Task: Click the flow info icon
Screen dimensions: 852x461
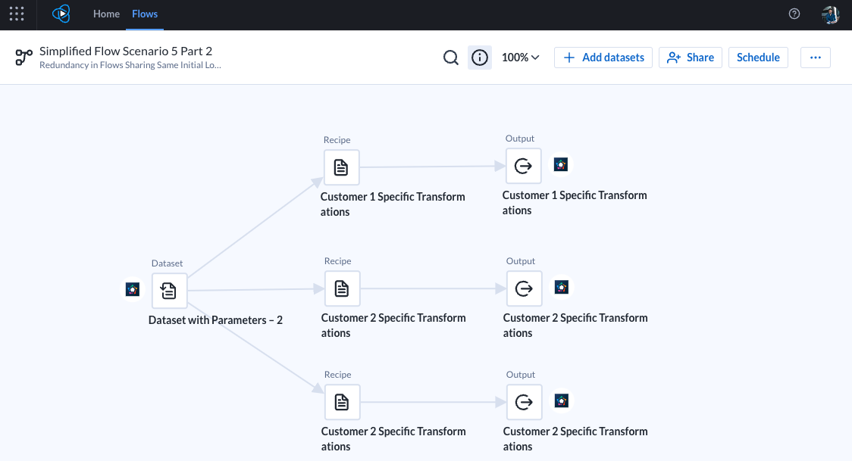Action: click(480, 58)
